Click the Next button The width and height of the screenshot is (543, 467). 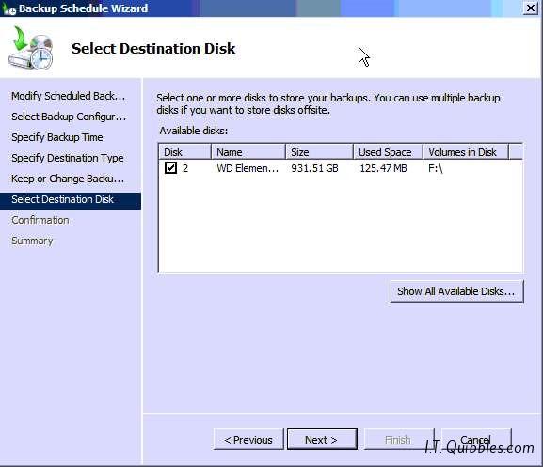point(322,440)
